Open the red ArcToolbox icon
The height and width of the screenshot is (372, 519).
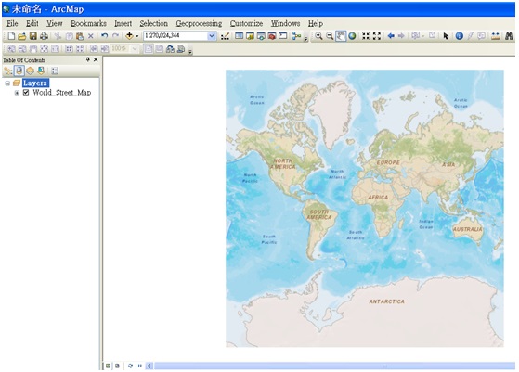272,35
